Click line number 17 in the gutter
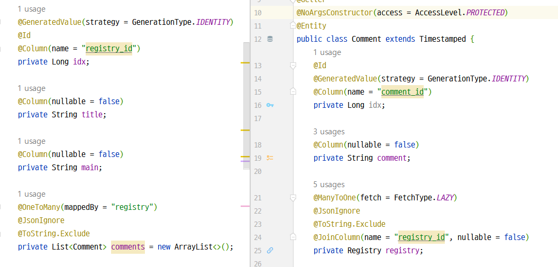Screen dimensions: 558x267 click(x=258, y=118)
